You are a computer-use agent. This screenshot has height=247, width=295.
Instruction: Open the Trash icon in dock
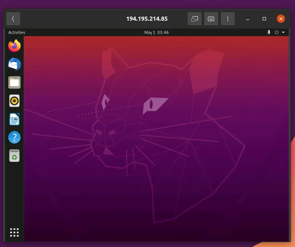point(15,156)
